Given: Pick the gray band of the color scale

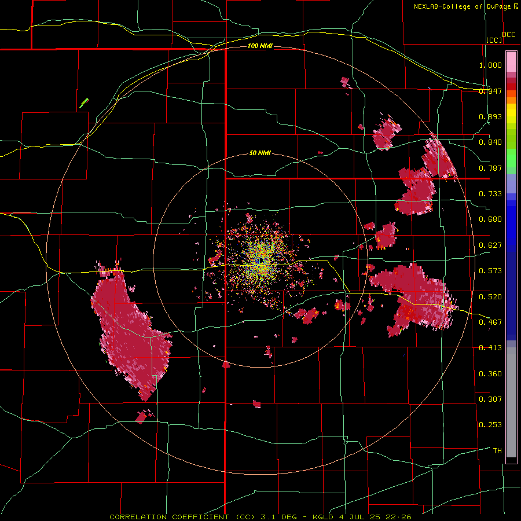Looking at the screenshot, I should point(511,402).
